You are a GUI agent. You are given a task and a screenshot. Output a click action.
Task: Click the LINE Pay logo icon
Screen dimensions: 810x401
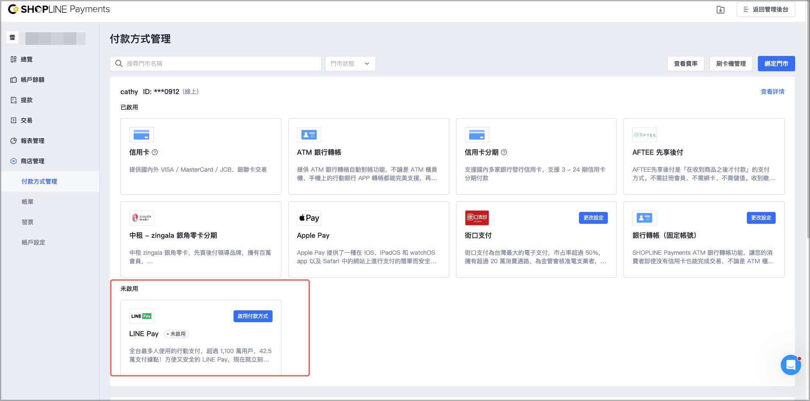142,316
